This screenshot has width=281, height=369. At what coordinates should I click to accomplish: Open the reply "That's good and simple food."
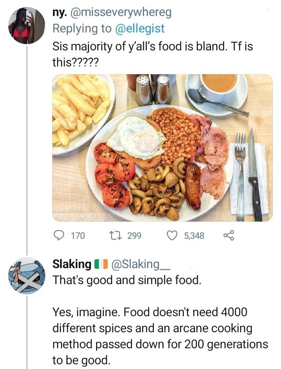[126, 280]
